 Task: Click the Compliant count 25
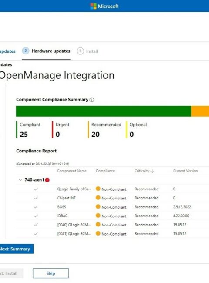[24, 135]
